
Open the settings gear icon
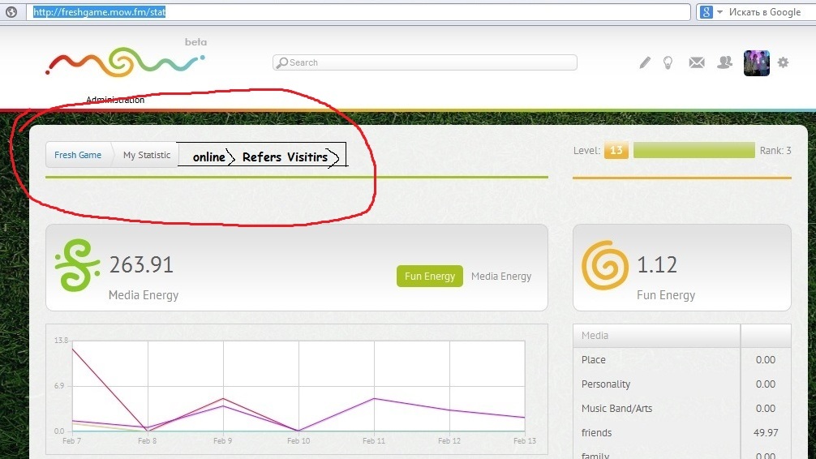coord(784,62)
